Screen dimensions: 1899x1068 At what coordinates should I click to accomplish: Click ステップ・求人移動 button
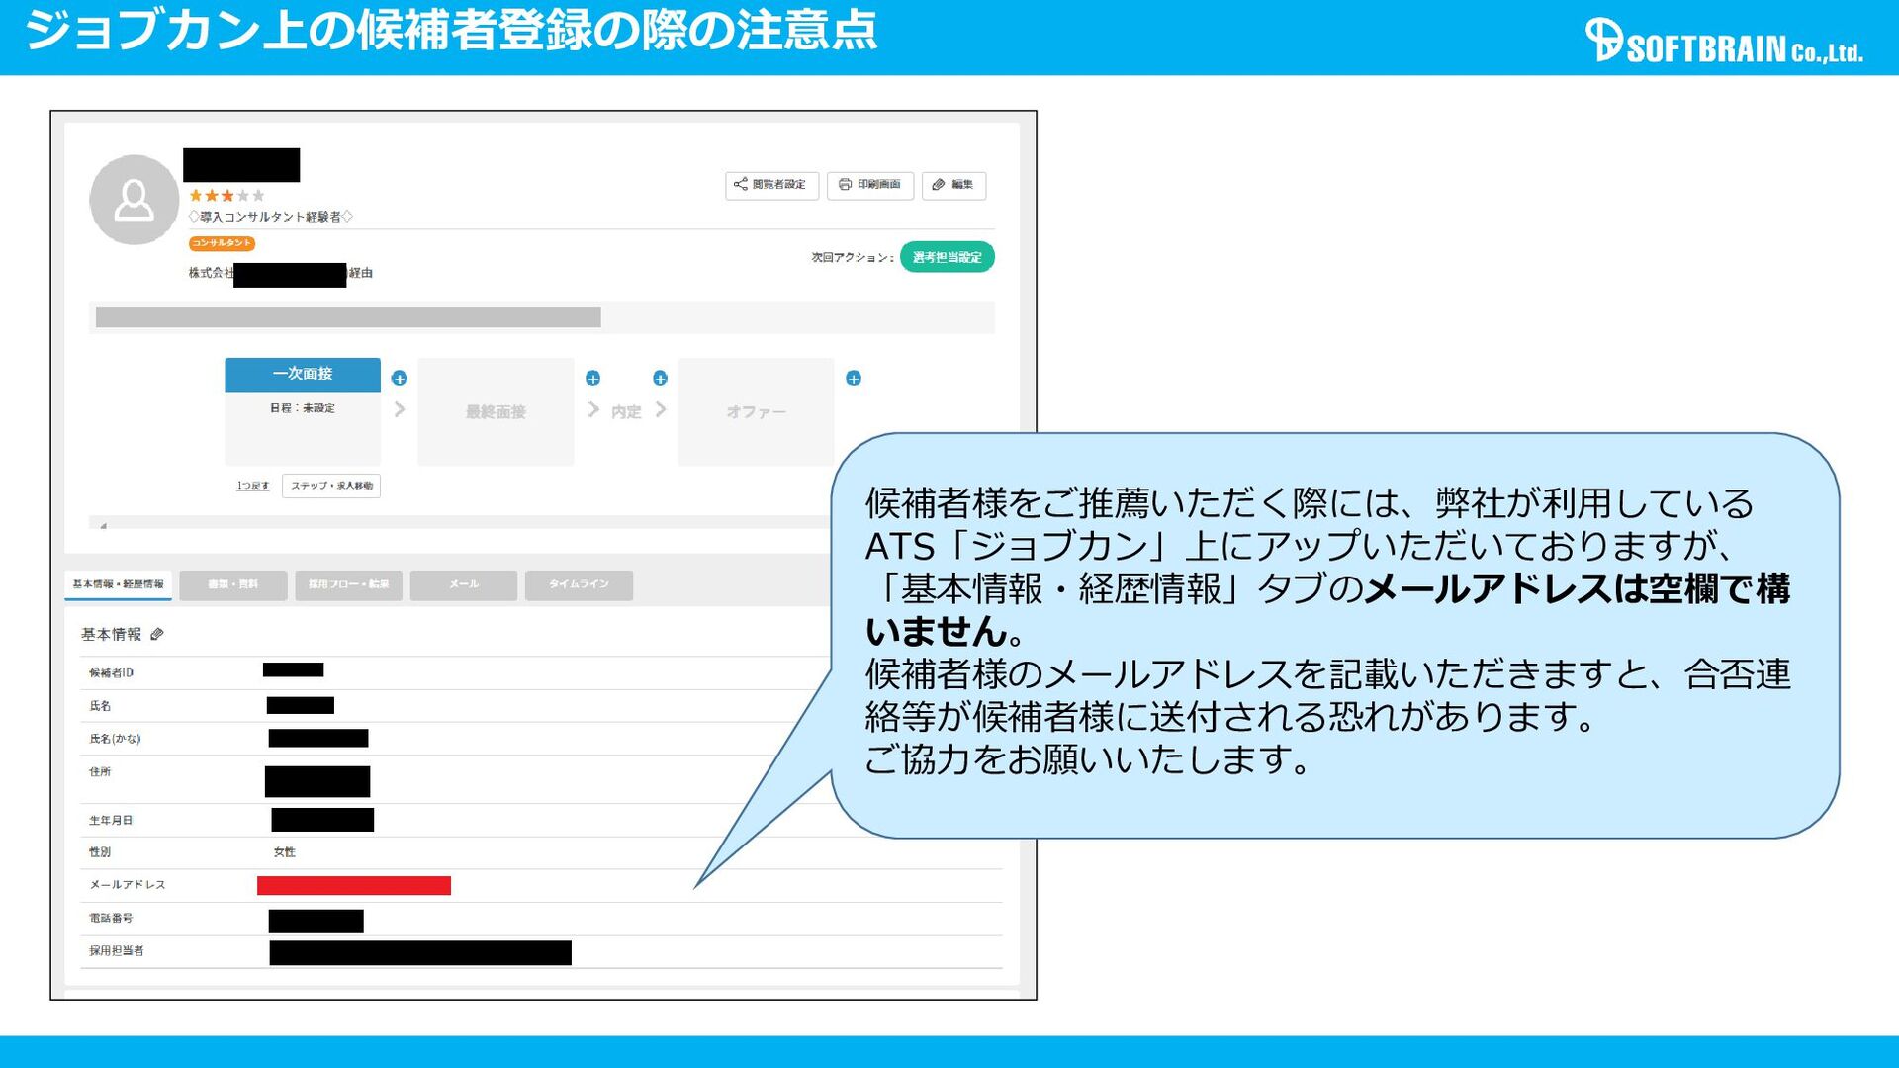pyautogui.click(x=331, y=486)
